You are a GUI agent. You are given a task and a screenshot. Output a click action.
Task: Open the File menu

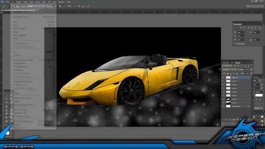click(x=7, y=2)
